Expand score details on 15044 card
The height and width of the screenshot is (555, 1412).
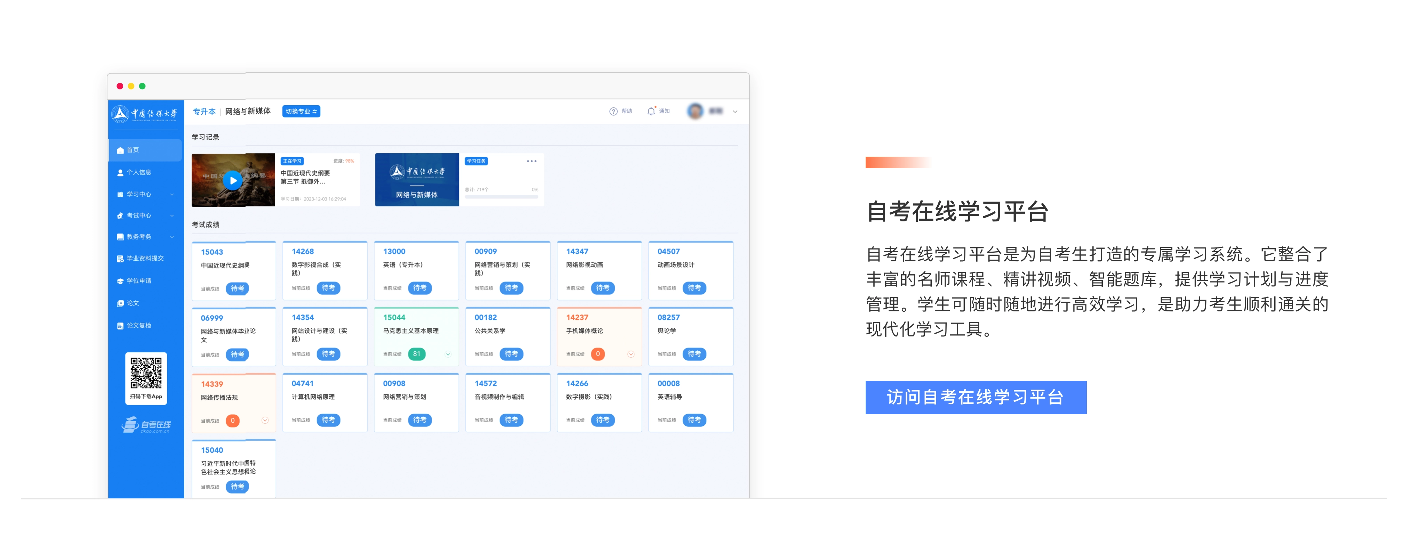[448, 354]
